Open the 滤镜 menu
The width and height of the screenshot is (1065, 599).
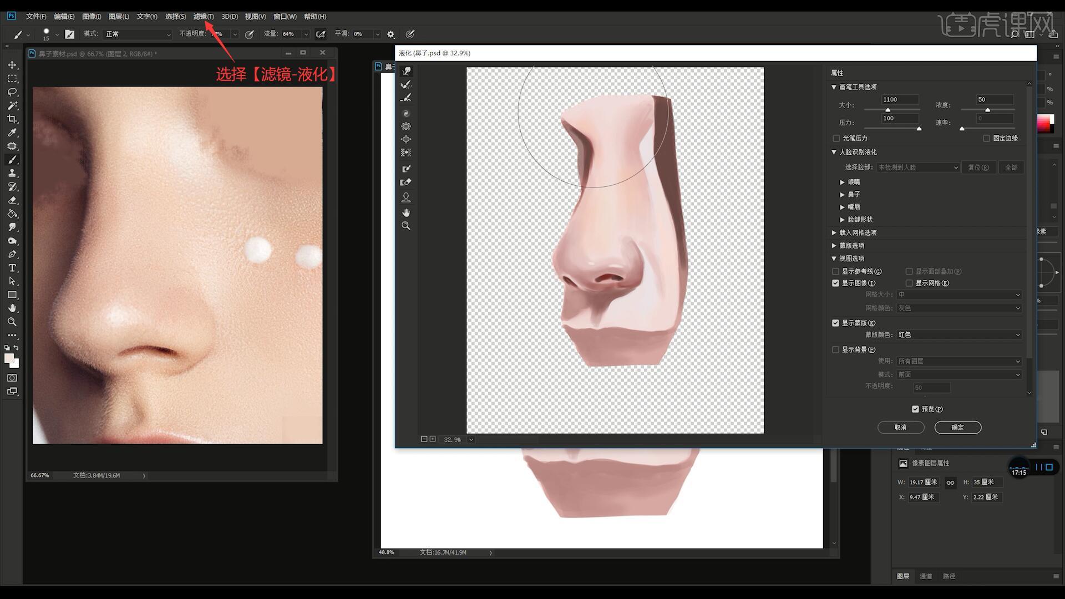click(203, 17)
